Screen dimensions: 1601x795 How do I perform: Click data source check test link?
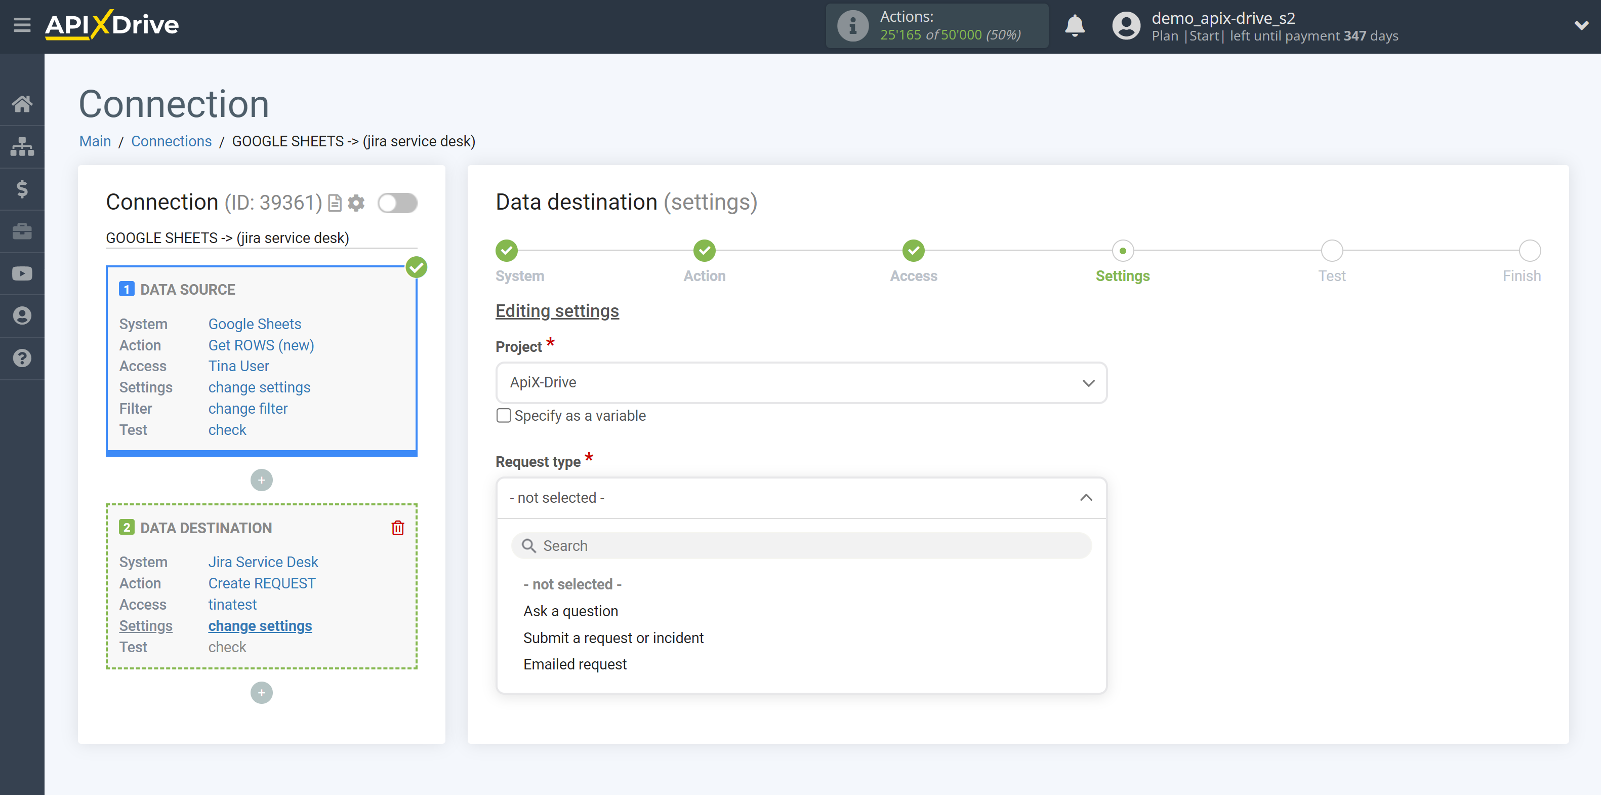coord(227,429)
